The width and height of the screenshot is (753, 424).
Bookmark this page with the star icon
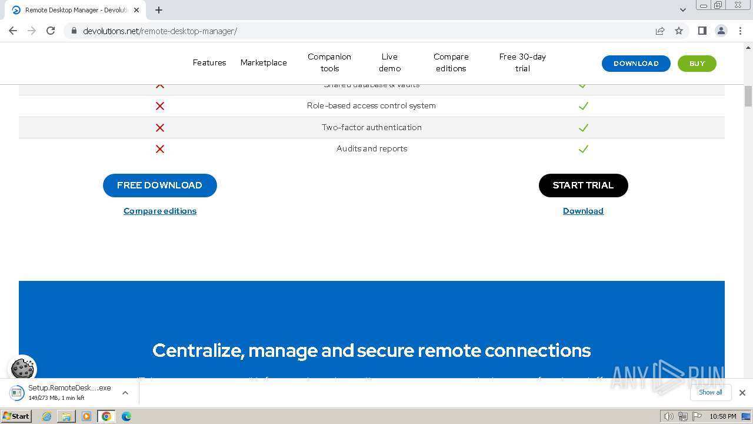679,31
